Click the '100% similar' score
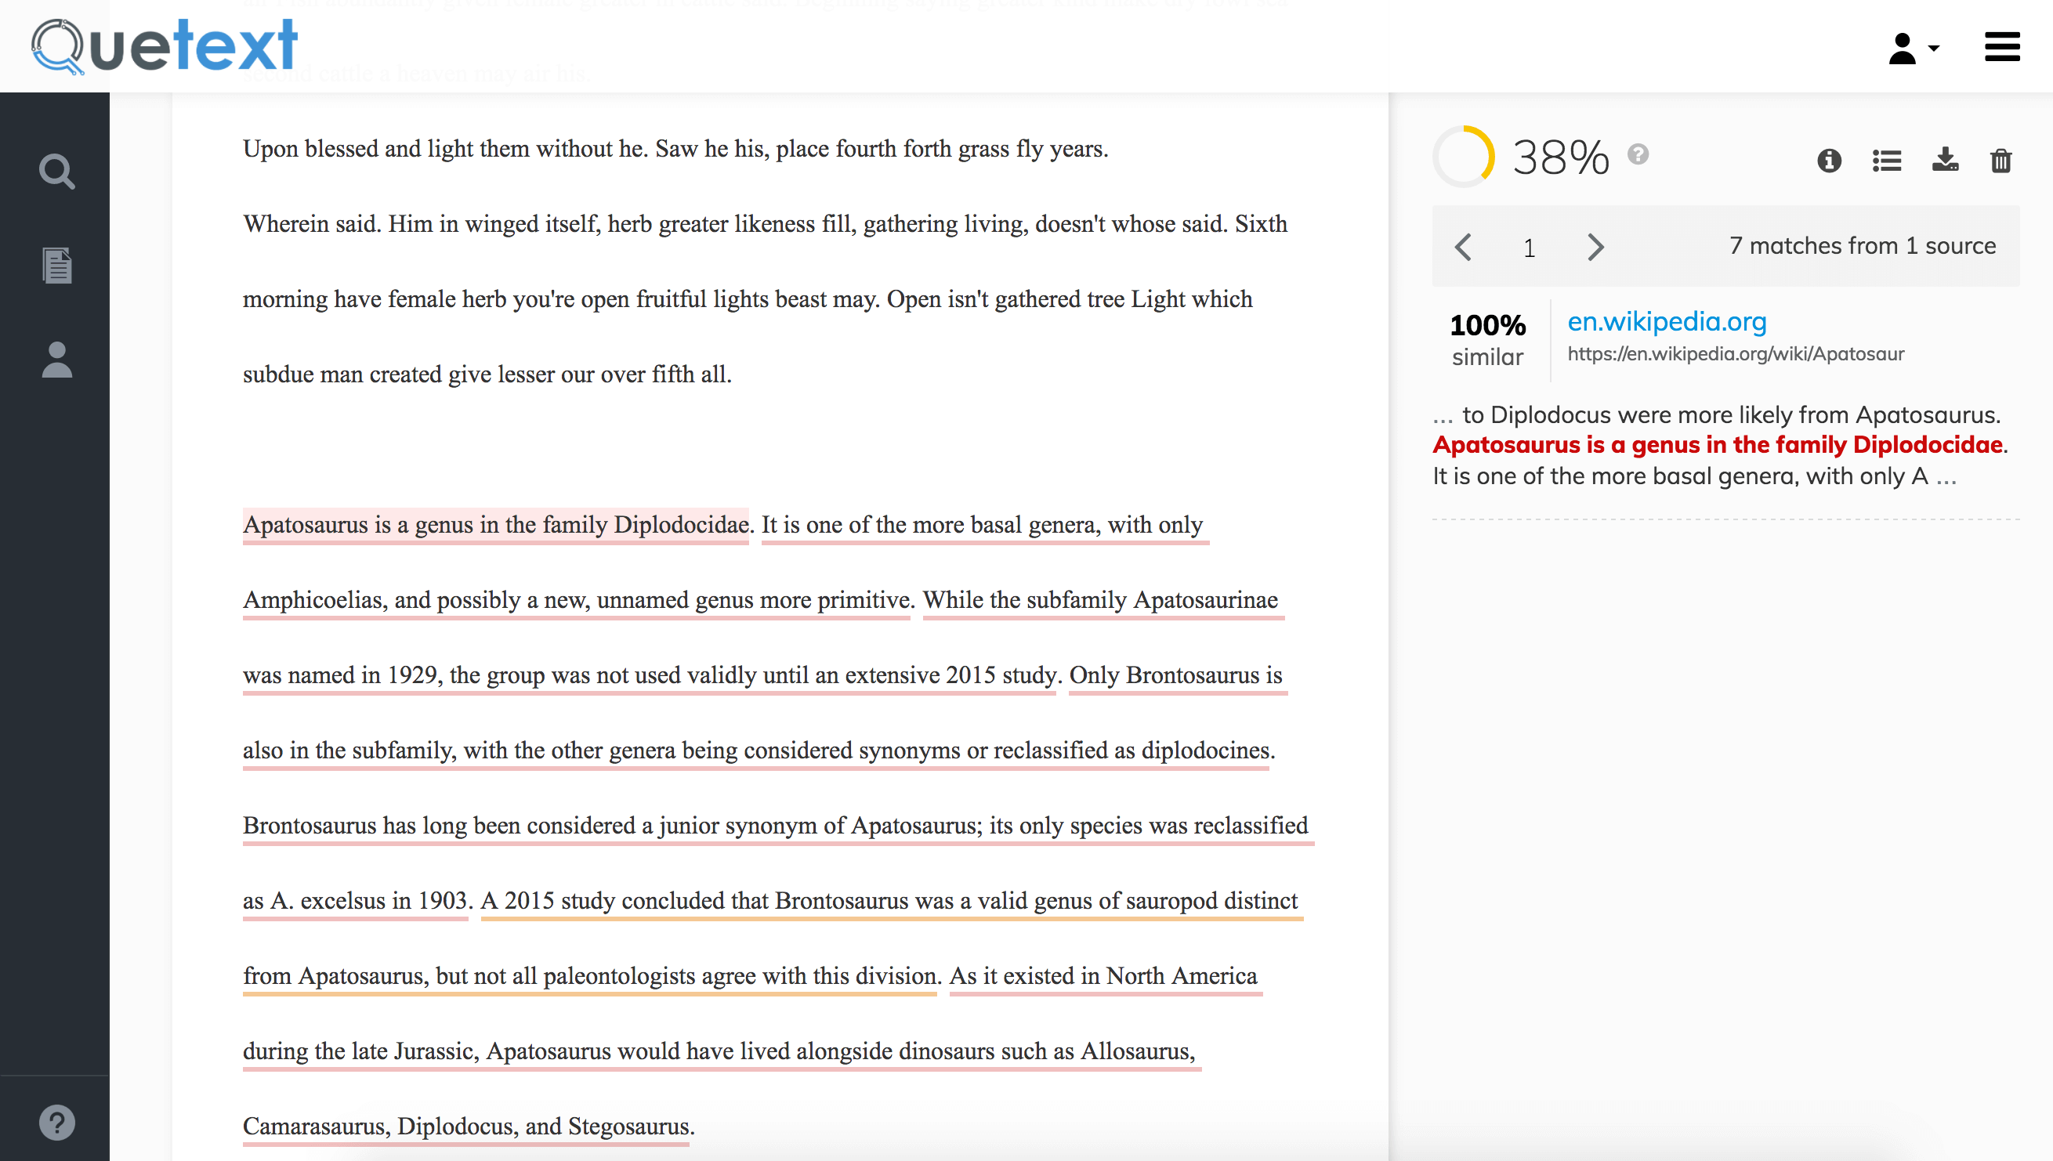Viewport: 2053px width, 1161px height. coord(1486,340)
